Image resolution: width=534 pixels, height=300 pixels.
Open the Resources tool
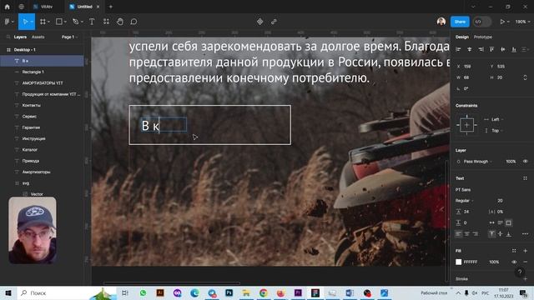(x=106, y=22)
